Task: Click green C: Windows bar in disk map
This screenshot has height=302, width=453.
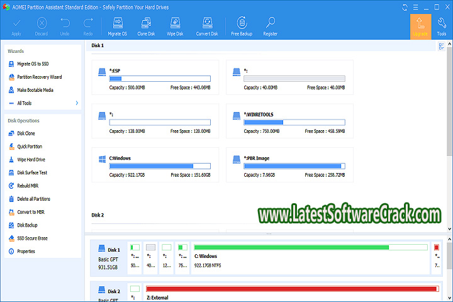Action: click(291, 247)
